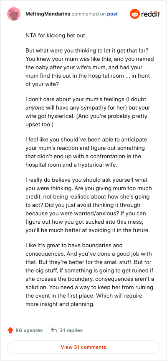Click the closing line 'more insight and planning.'
Image resolution: width=167 pixels, height=361 pixels.
[60, 304]
